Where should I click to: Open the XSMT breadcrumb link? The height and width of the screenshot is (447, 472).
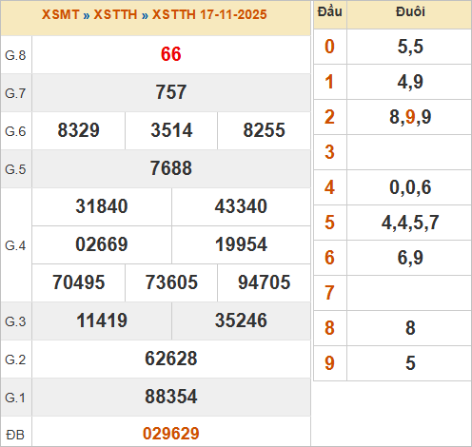coord(61,14)
